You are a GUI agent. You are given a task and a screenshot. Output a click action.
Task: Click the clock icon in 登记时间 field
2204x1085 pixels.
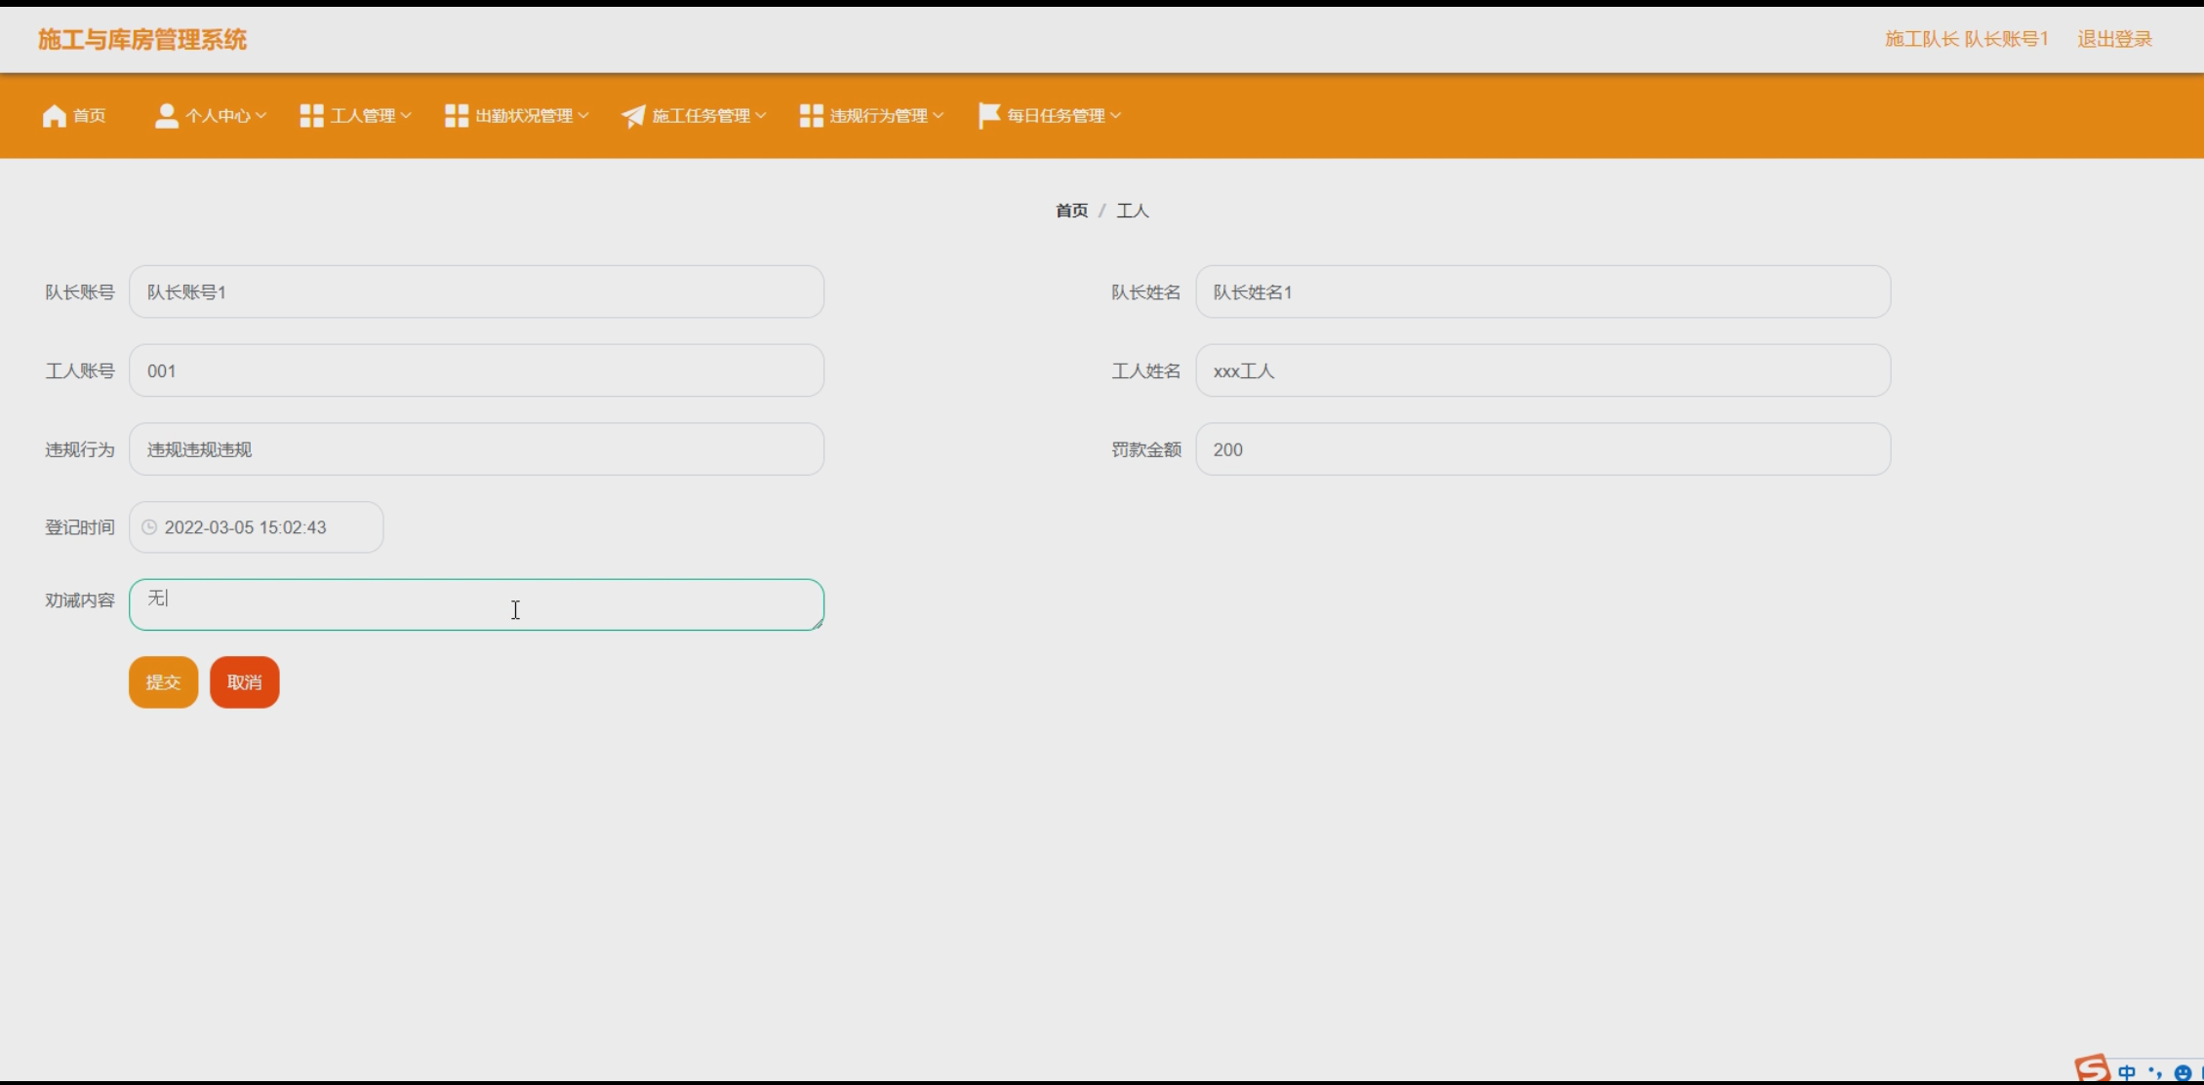point(149,527)
